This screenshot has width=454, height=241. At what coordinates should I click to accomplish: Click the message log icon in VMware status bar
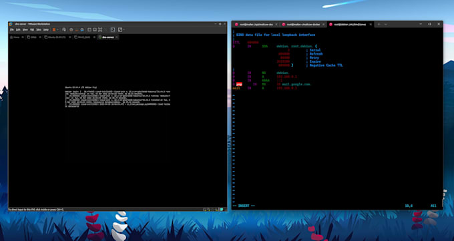(222, 209)
